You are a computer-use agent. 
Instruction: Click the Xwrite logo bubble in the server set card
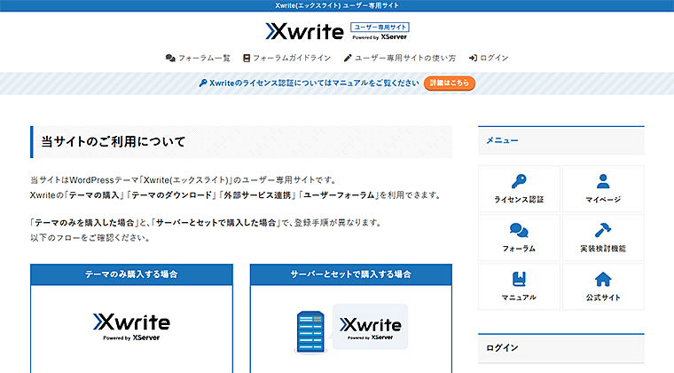point(370,327)
